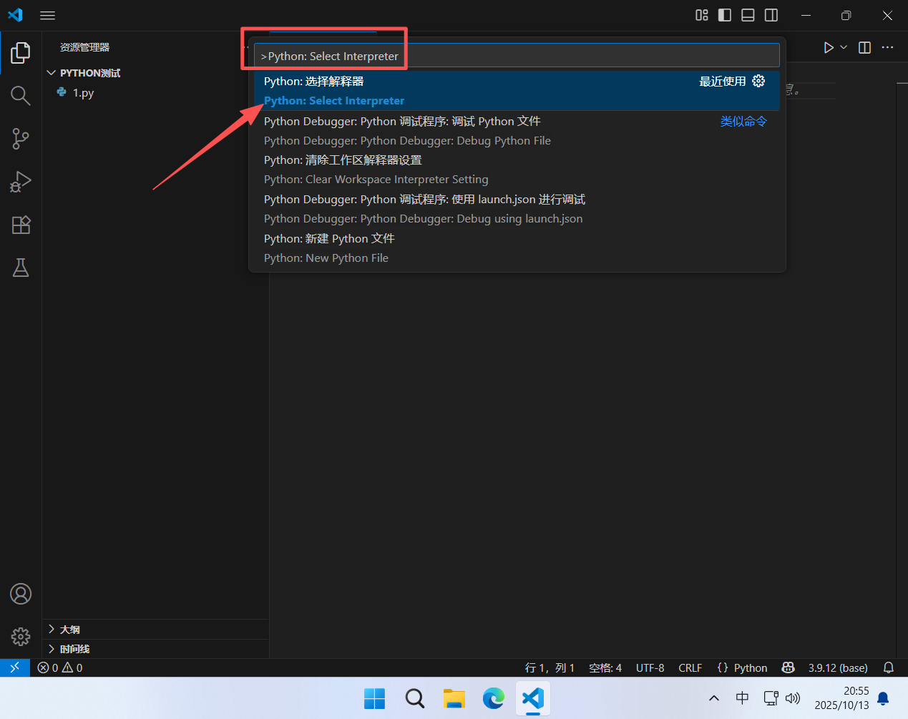Open the Windows Start menu
Image resolution: width=908 pixels, height=719 pixels.
(x=374, y=698)
